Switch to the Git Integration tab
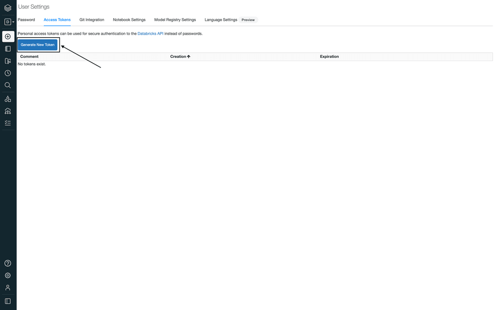 coord(92,20)
